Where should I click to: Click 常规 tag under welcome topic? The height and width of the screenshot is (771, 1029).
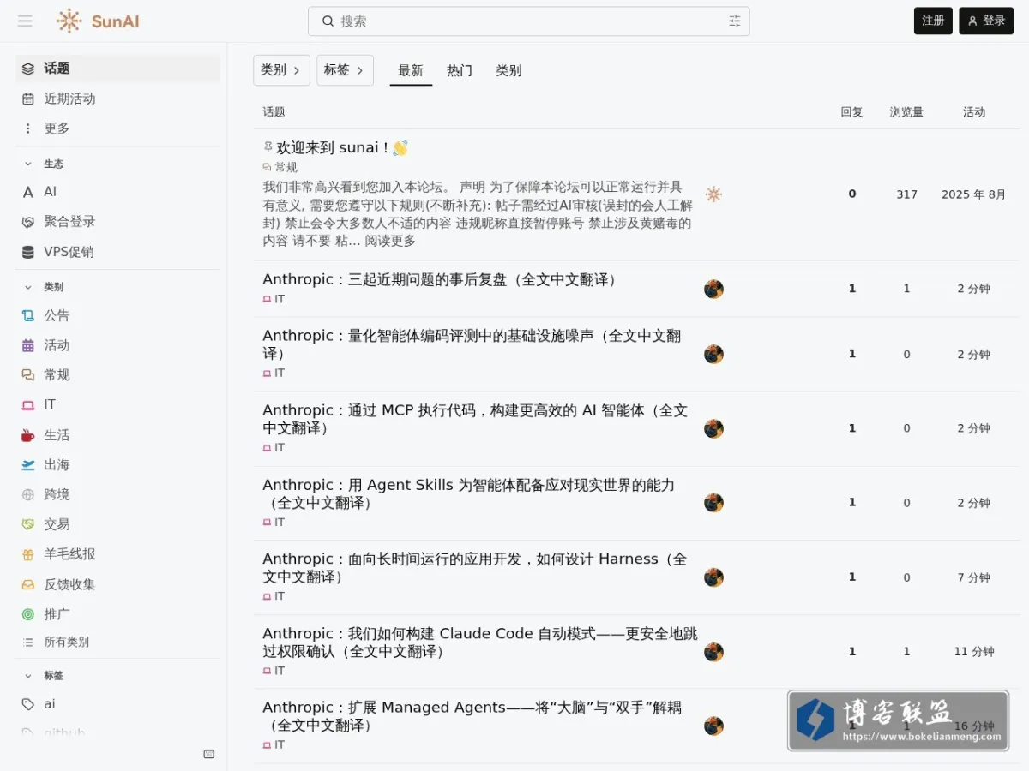click(x=280, y=168)
